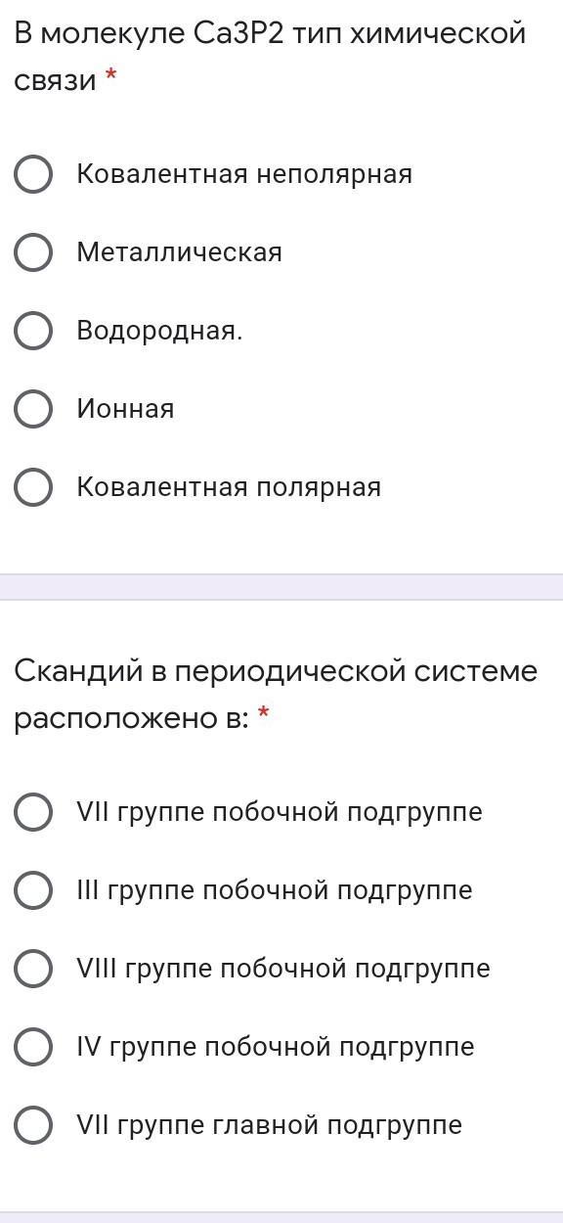563x1223 pixels.
Task: Pick radio circle for VIII группе побочной подгруппе
Action: tap(33, 969)
